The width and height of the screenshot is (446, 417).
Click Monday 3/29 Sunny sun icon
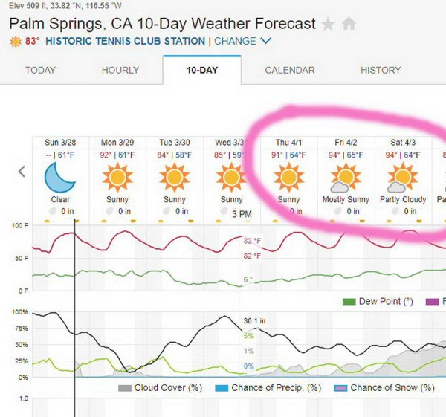(x=117, y=178)
